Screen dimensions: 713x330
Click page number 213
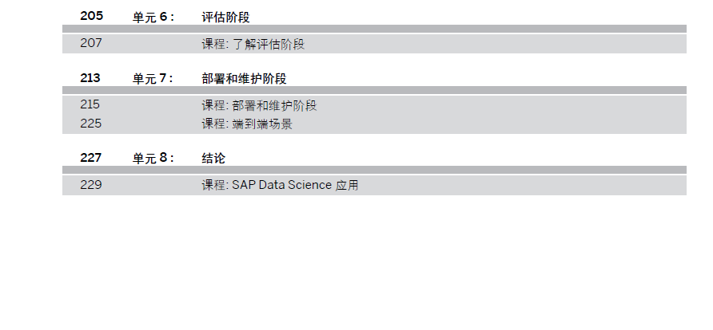tap(90, 78)
